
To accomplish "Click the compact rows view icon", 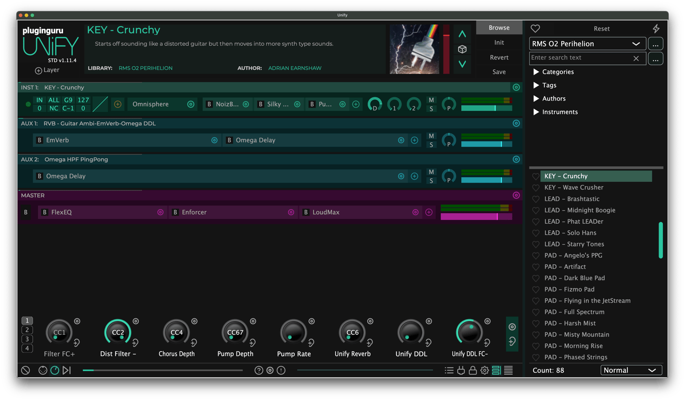I will [508, 370].
